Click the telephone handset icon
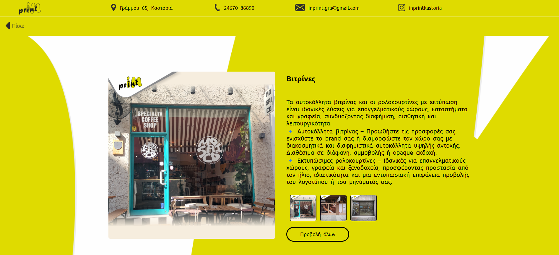Viewport: 559px width, 255px height. coord(217,8)
